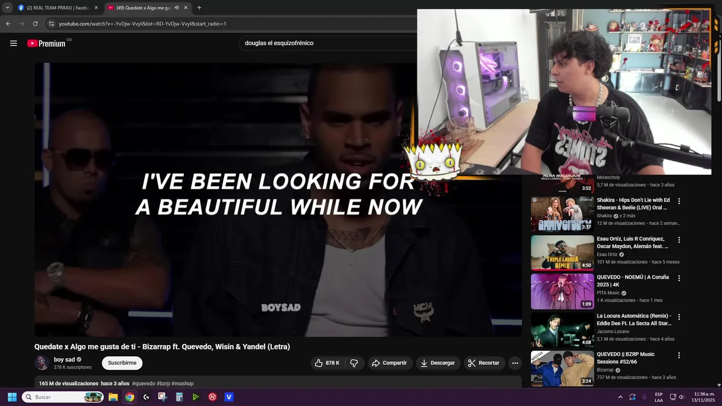Open a new browser tab

click(199, 8)
